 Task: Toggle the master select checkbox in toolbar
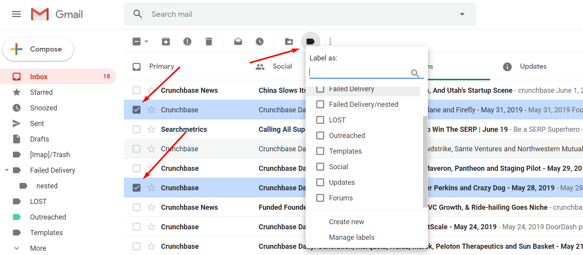tap(136, 41)
